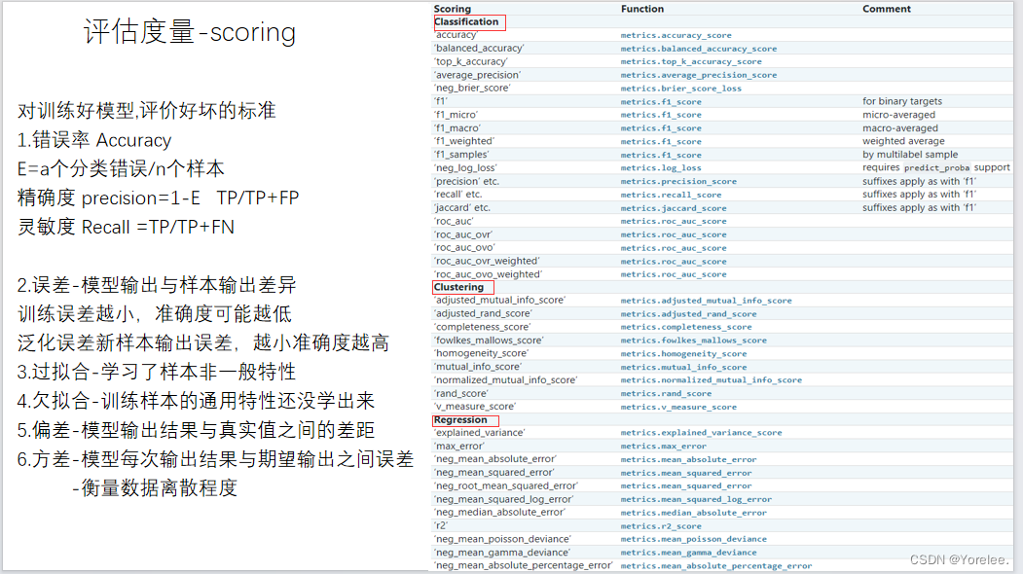Image resolution: width=1023 pixels, height=574 pixels.
Task: Select the line '1.错误率 Accuracy'
Action: (x=94, y=140)
